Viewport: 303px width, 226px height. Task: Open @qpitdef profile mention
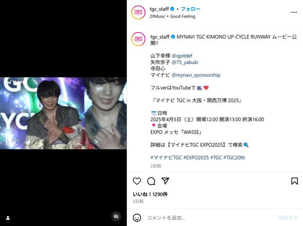182,56
